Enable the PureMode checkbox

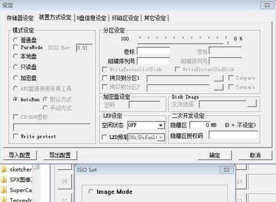point(16,47)
